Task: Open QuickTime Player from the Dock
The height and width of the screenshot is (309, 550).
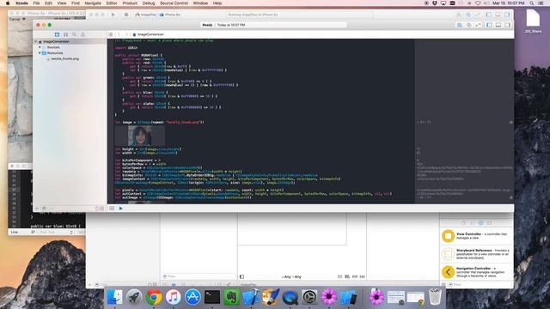Action: (290, 297)
